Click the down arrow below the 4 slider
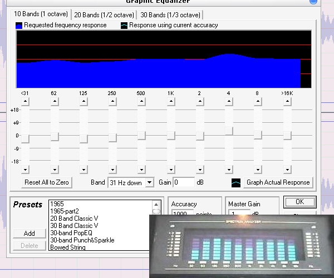334x278 pixels. click(x=229, y=170)
